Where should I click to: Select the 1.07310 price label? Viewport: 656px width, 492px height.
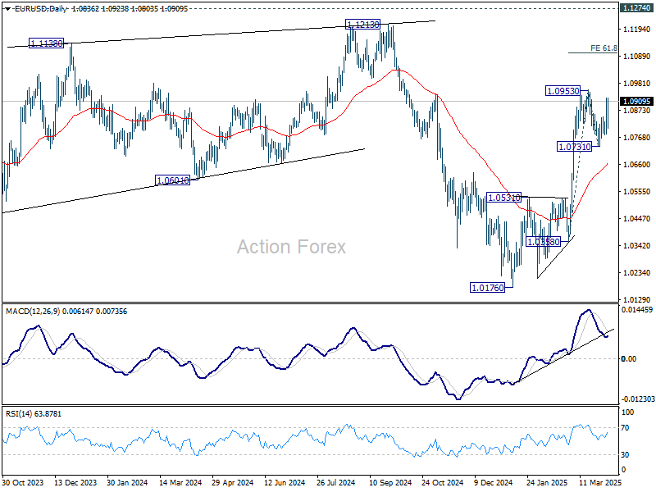pos(575,147)
